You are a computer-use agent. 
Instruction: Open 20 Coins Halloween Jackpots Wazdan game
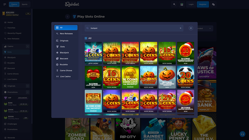coord(167,77)
